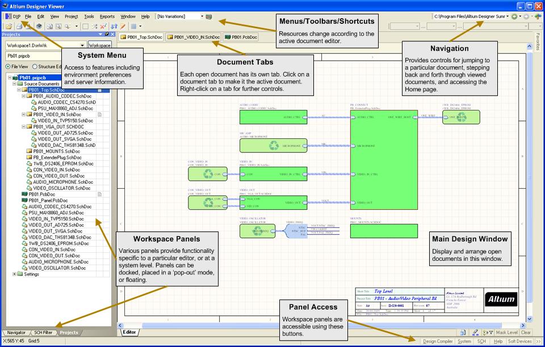Open the Workspace1.DsnWrk dropdown

[82, 45]
